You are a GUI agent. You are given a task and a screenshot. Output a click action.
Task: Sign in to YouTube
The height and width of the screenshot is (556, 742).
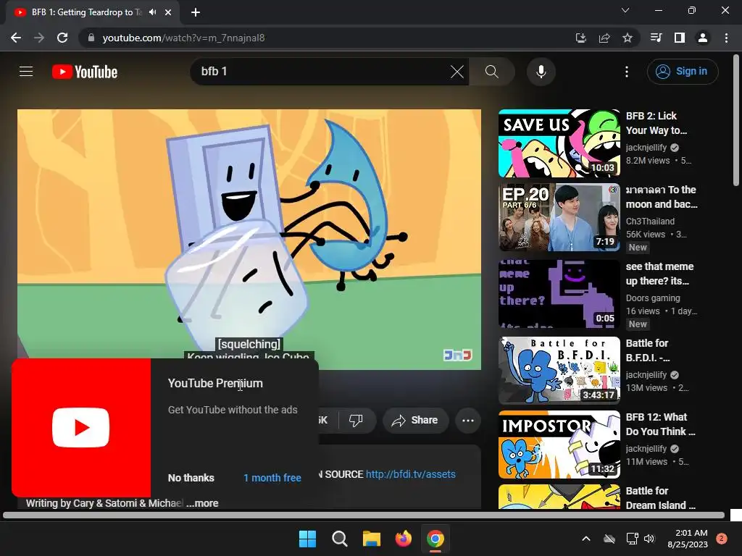683,72
